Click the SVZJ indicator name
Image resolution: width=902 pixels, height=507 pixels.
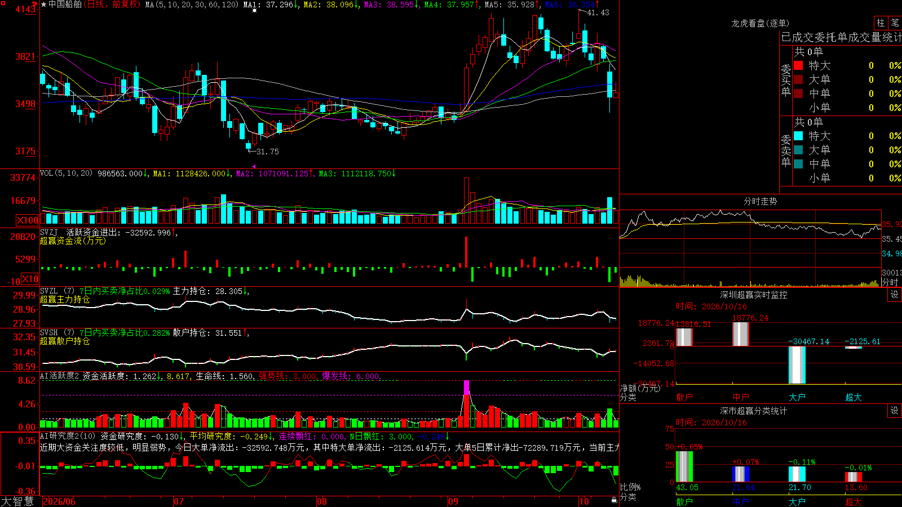coord(49,233)
